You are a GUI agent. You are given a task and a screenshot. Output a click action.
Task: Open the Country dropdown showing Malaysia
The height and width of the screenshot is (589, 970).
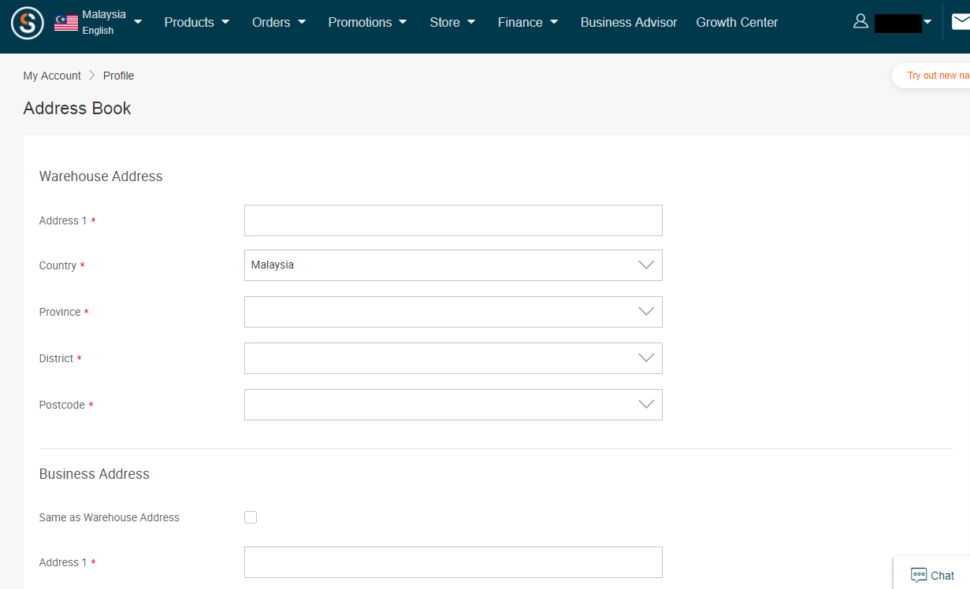[453, 265]
